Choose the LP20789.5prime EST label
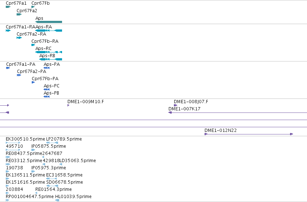Image resolution: width=307 pixels, height=202 pixels. pos(64,139)
